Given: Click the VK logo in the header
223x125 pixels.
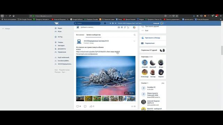Looking at the screenshot, I should tap(56, 23).
